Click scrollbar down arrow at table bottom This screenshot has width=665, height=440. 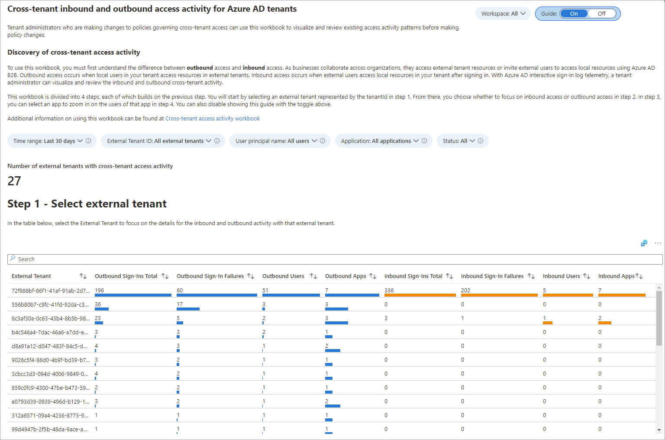click(659, 430)
